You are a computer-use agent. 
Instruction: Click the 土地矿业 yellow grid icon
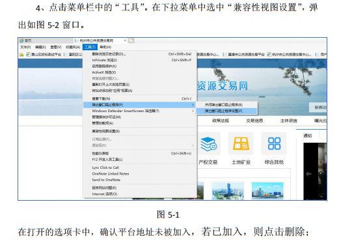coord(241,144)
